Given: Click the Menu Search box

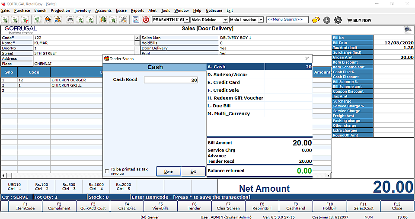Looking at the screenshot, I should click(x=287, y=19).
